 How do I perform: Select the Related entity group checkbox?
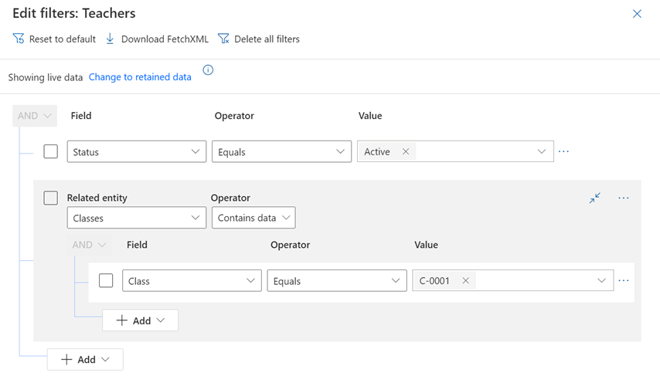click(51, 198)
